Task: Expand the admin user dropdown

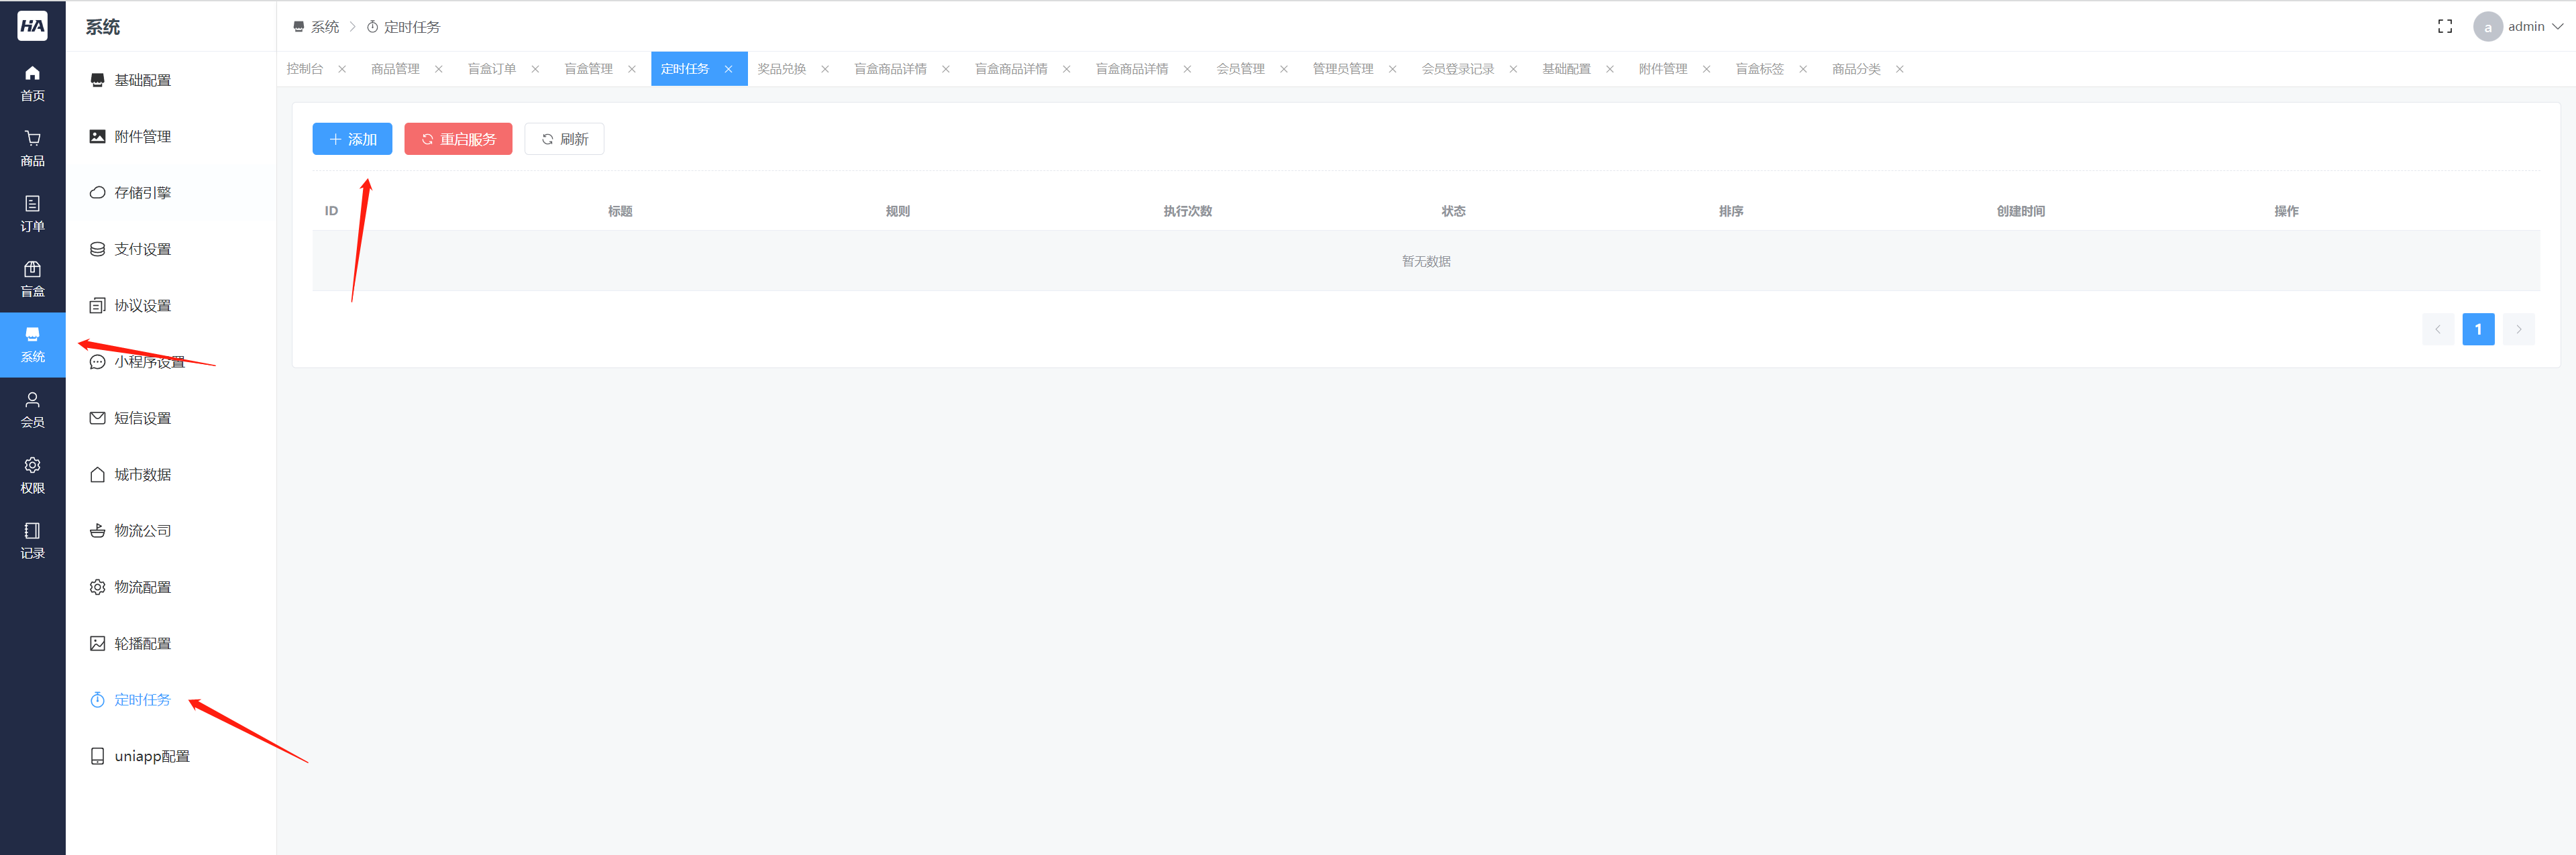Action: (2526, 27)
